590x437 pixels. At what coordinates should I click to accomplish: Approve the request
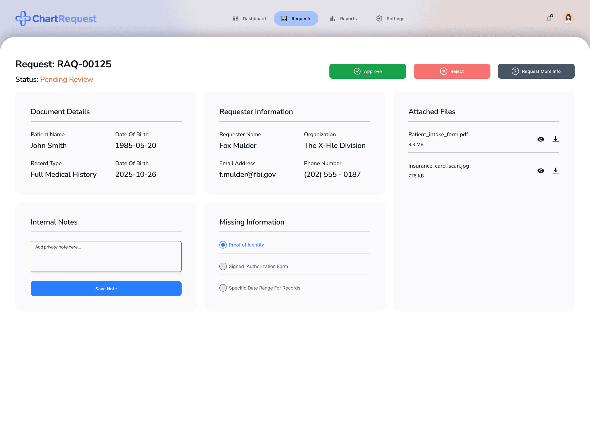coord(368,71)
